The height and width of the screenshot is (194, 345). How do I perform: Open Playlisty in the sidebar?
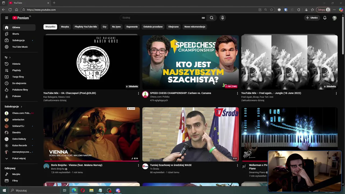coord(19,70)
